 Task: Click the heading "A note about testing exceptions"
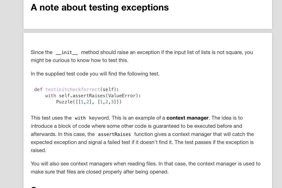(x=100, y=7)
